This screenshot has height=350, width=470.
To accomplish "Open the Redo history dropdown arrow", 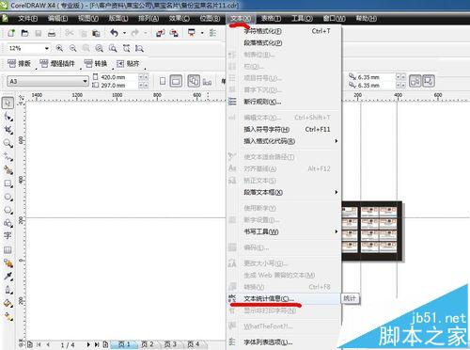I will click(146, 33).
